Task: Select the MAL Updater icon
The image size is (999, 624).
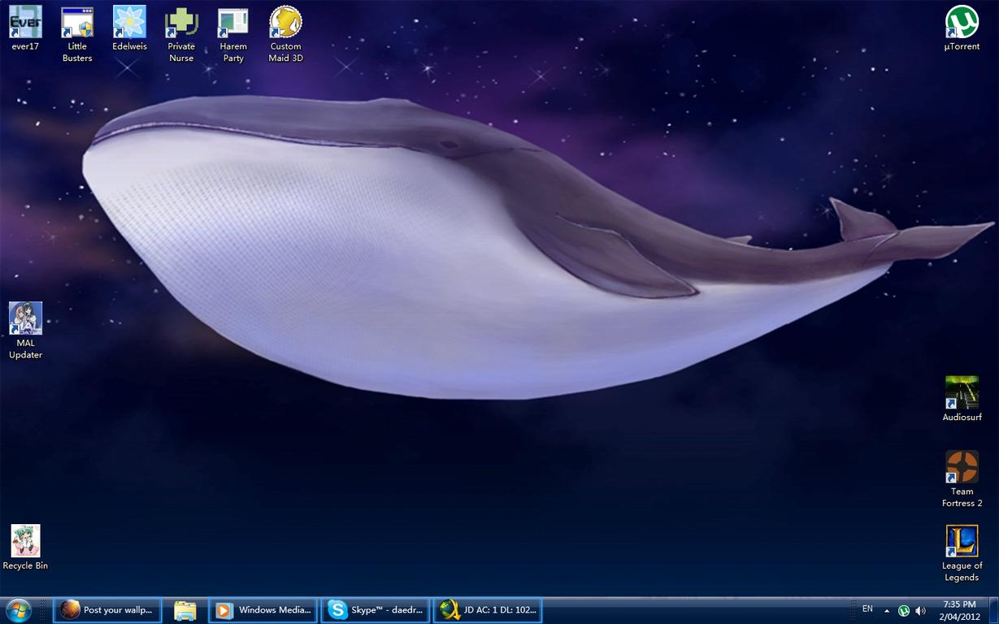Action: [25, 319]
